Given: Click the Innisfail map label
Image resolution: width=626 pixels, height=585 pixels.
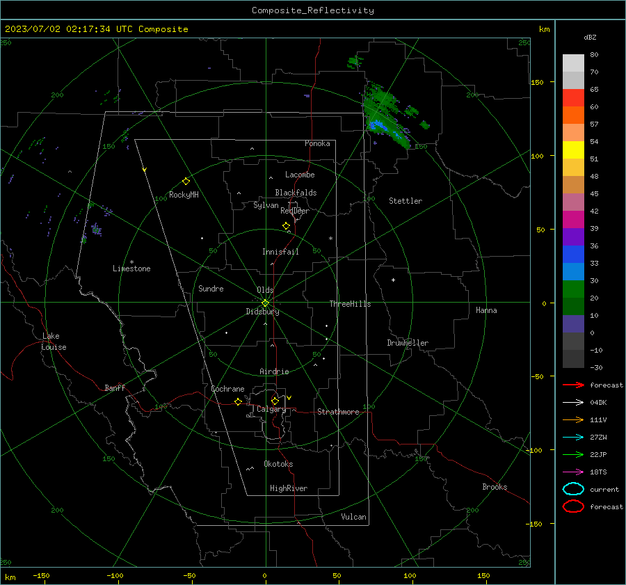Looking at the screenshot, I should tap(280, 252).
